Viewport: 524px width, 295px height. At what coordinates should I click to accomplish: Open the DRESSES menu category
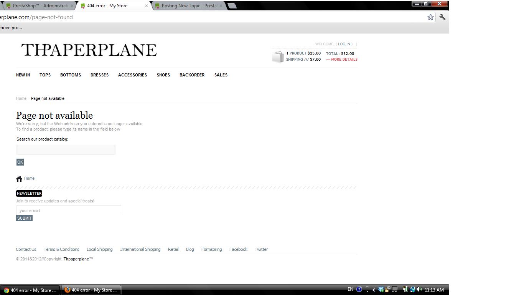click(99, 75)
